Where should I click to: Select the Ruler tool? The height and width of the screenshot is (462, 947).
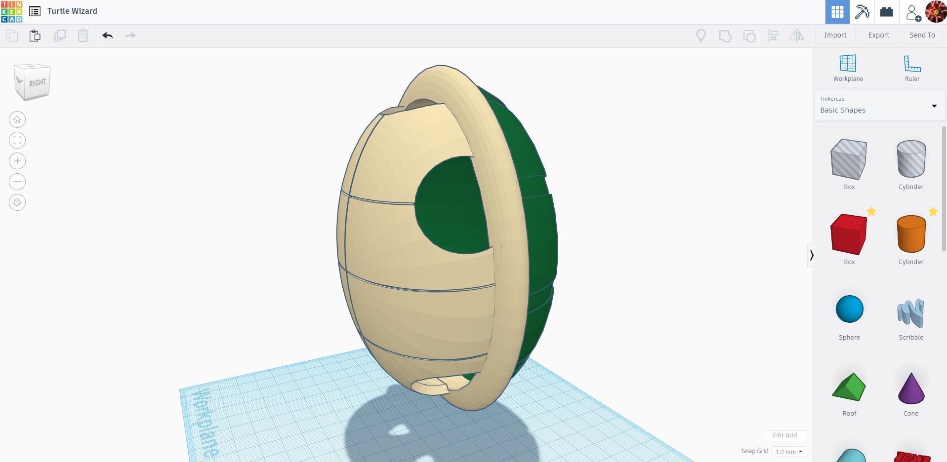click(x=912, y=68)
